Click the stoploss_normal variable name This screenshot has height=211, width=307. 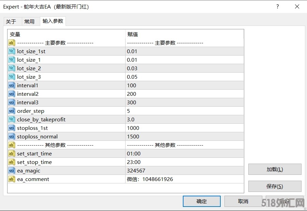pyautogui.click(x=38, y=137)
